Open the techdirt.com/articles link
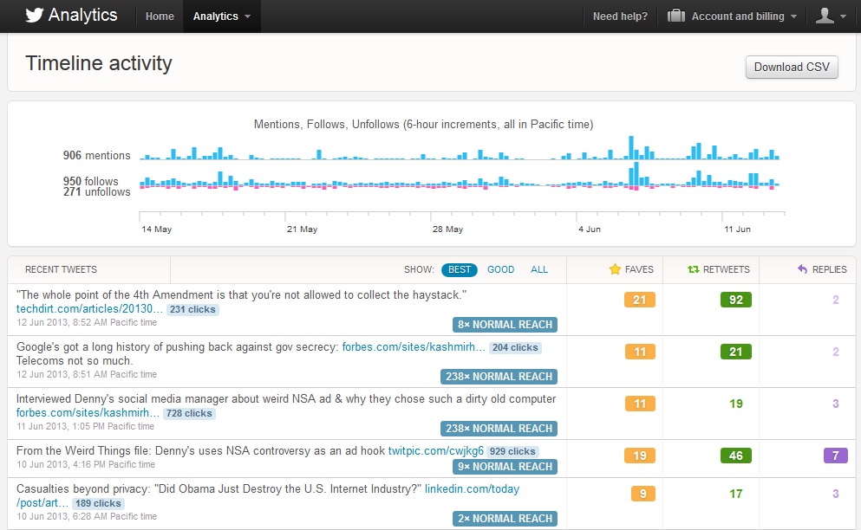This screenshot has height=530, width=861. click(89, 309)
